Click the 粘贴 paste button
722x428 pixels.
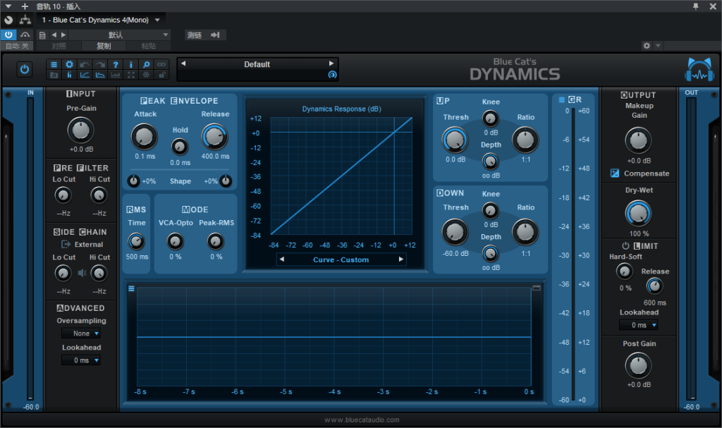(148, 46)
